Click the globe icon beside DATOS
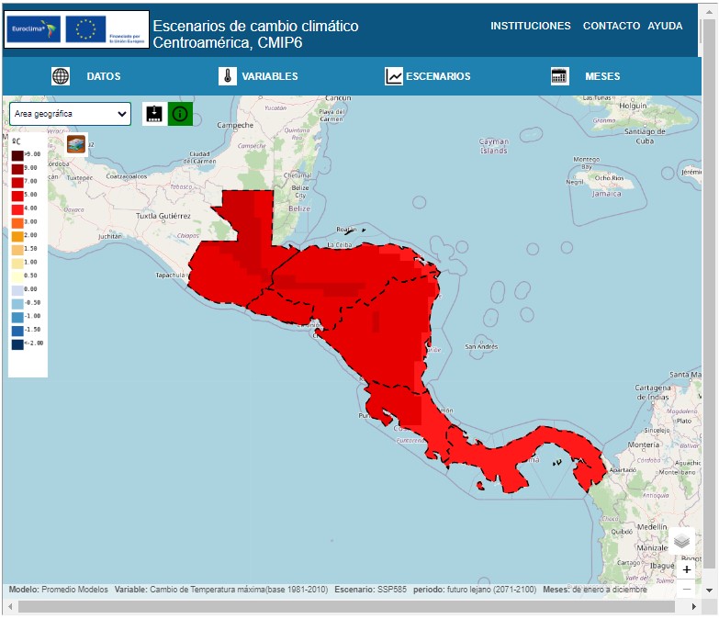 [x=61, y=76]
